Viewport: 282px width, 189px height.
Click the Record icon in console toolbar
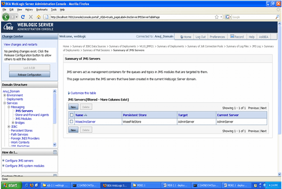236,37
